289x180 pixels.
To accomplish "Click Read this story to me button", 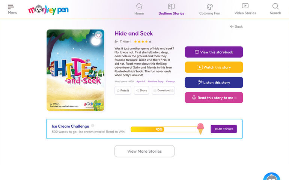I will pyautogui.click(x=214, y=98).
